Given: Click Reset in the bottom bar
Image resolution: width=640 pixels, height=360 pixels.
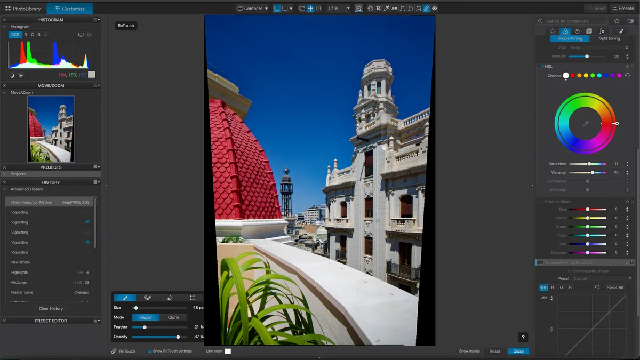Looking at the screenshot, I should pos(495,351).
